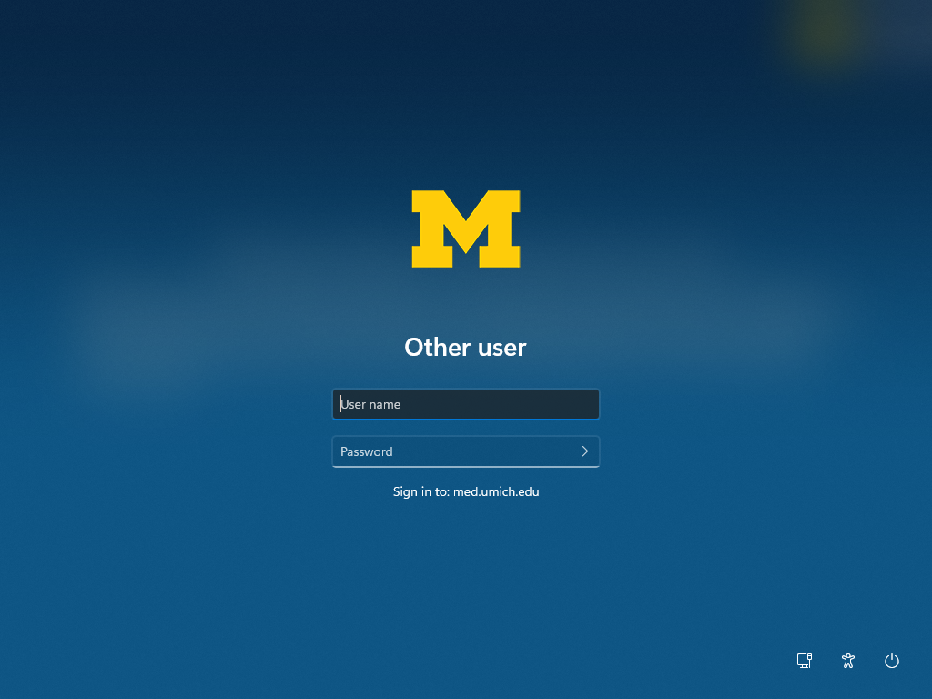Viewport: 932px width, 699px height.
Task: Select the human figure accessibility icon
Action: pyautogui.click(x=848, y=661)
